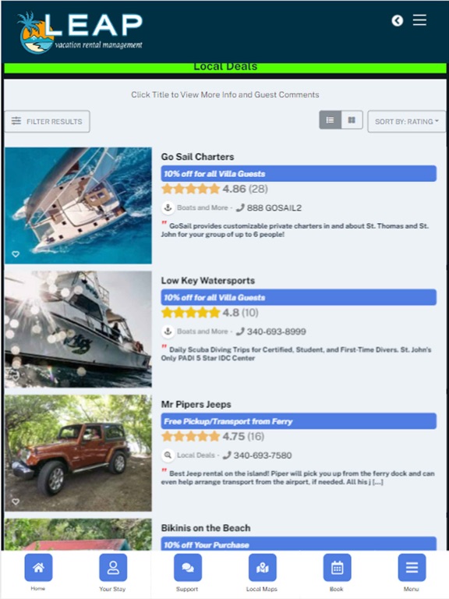The width and height of the screenshot is (449, 599).
Task: Open the hamburger menu in header
Action: (419, 20)
